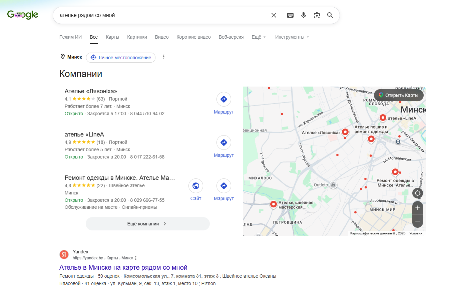This screenshot has width=457, height=292.
Task: Click the Outleto shopping marker on map
Action: click(333, 185)
